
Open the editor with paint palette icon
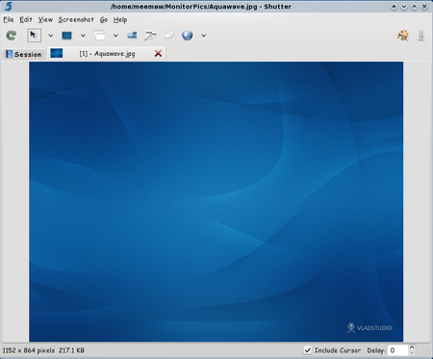(403, 36)
